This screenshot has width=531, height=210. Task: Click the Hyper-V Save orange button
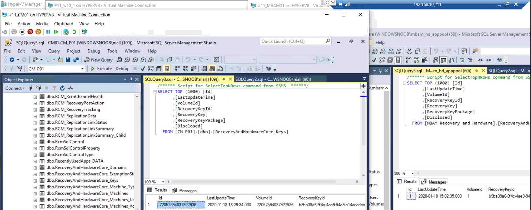(38, 32)
